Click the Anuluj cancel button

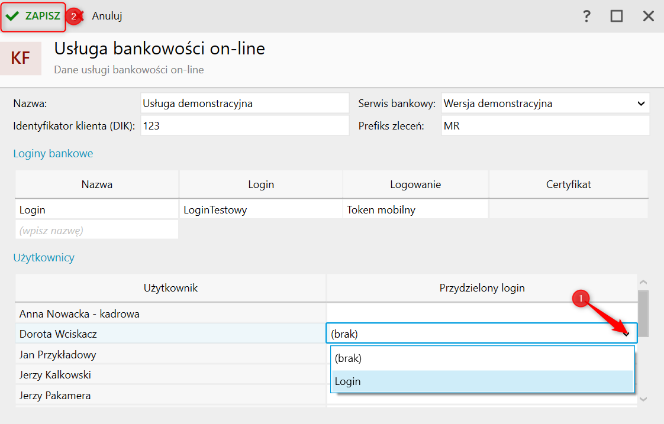(x=107, y=16)
